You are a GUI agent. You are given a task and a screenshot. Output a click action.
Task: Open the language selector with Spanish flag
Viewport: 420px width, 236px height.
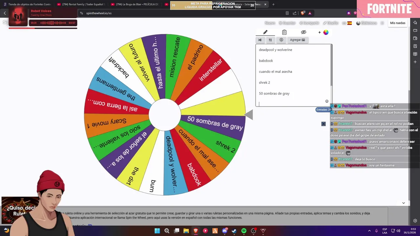tap(347, 23)
